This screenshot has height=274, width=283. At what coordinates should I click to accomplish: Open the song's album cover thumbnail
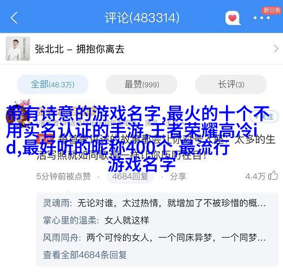(18, 49)
